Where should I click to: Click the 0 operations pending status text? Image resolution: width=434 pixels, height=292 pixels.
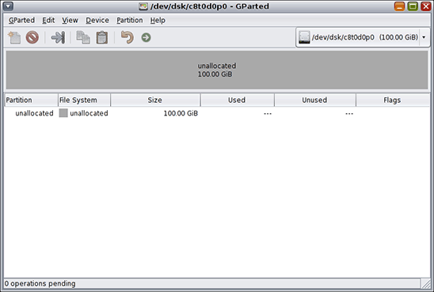pos(40,283)
